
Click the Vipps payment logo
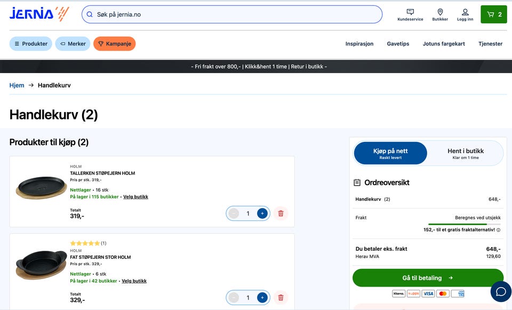pos(413,293)
